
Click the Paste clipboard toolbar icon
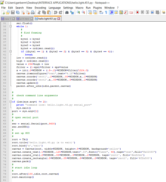[49, 12]
